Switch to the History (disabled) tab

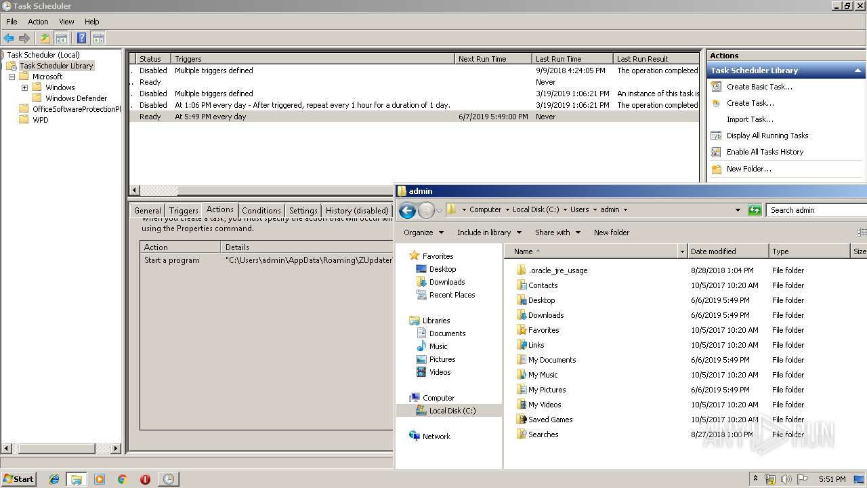tap(357, 211)
